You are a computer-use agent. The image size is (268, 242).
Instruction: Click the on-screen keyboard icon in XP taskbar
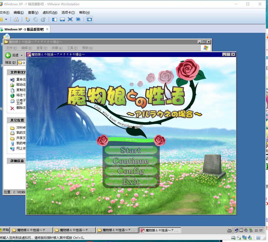(229, 230)
